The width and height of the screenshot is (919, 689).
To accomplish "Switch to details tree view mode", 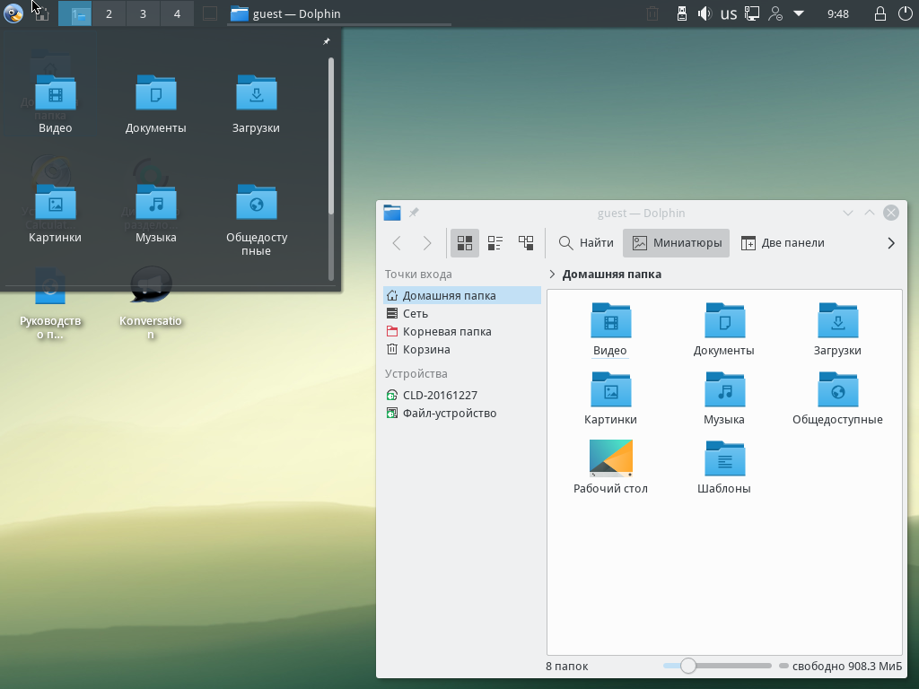I will [x=526, y=243].
